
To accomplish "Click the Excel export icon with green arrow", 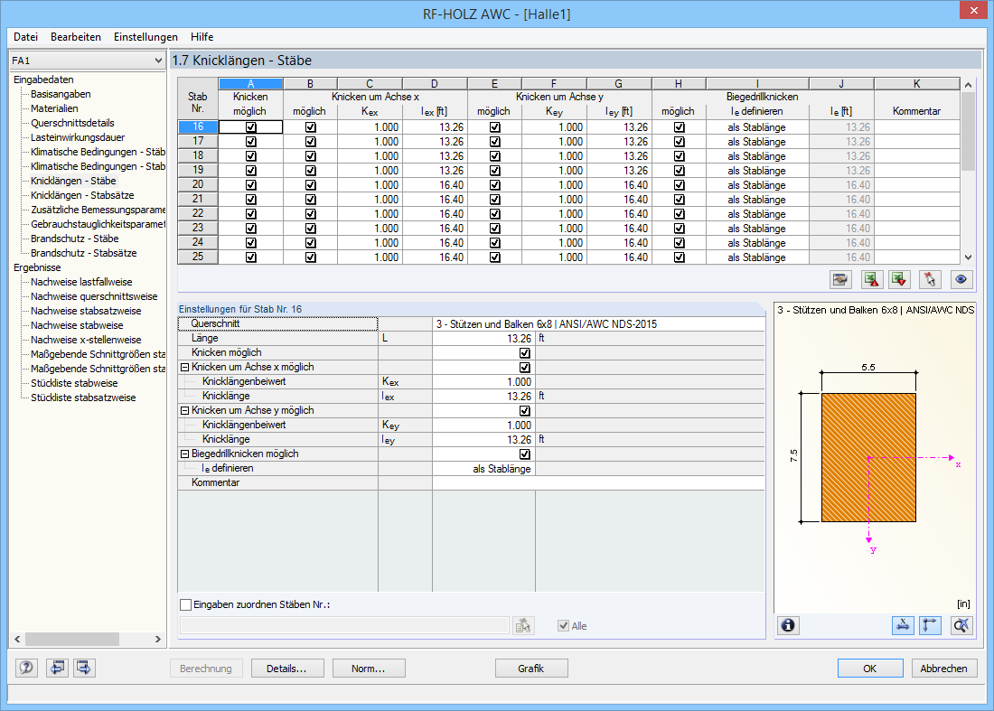I will (x=872, y=279).
